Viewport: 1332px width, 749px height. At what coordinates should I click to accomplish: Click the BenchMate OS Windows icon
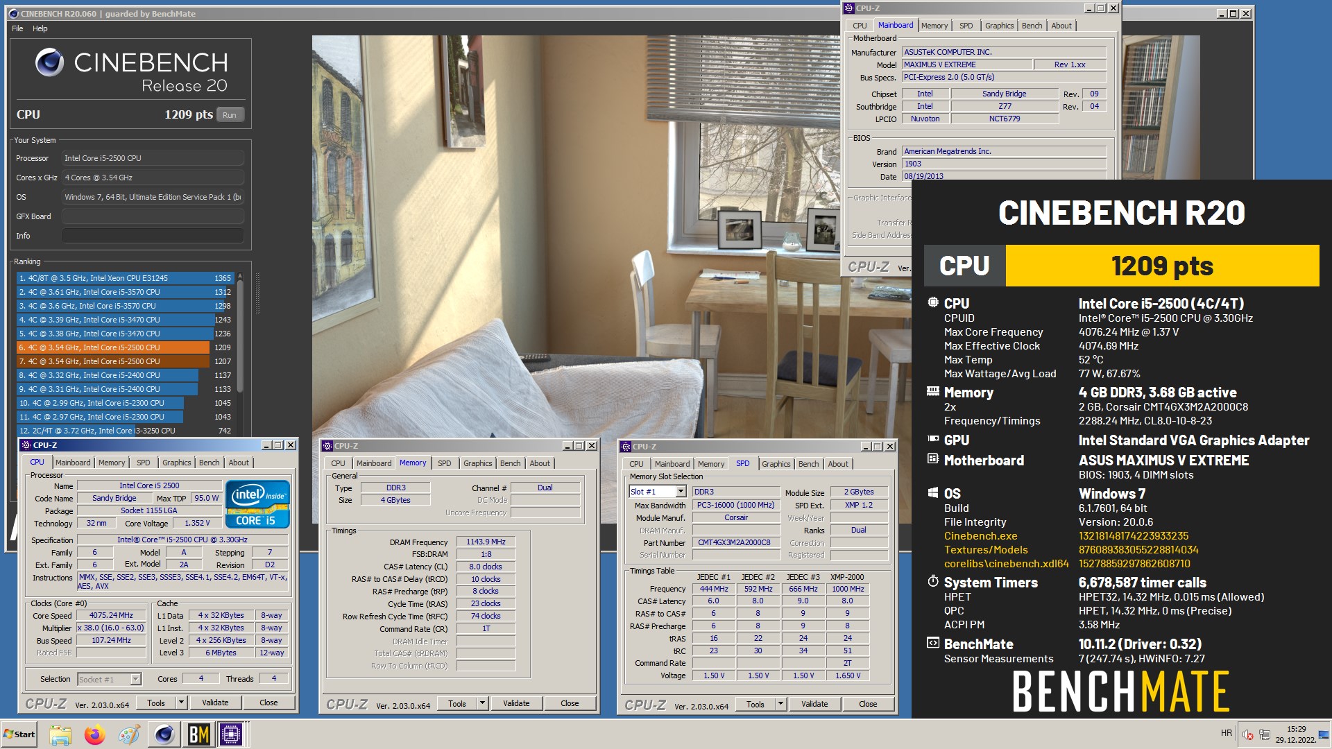[x=933, y=493]
